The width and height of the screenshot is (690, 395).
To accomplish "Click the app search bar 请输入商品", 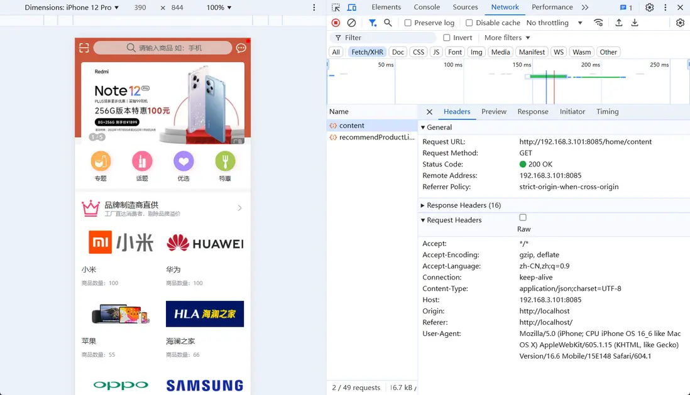I will pos(163,48).
